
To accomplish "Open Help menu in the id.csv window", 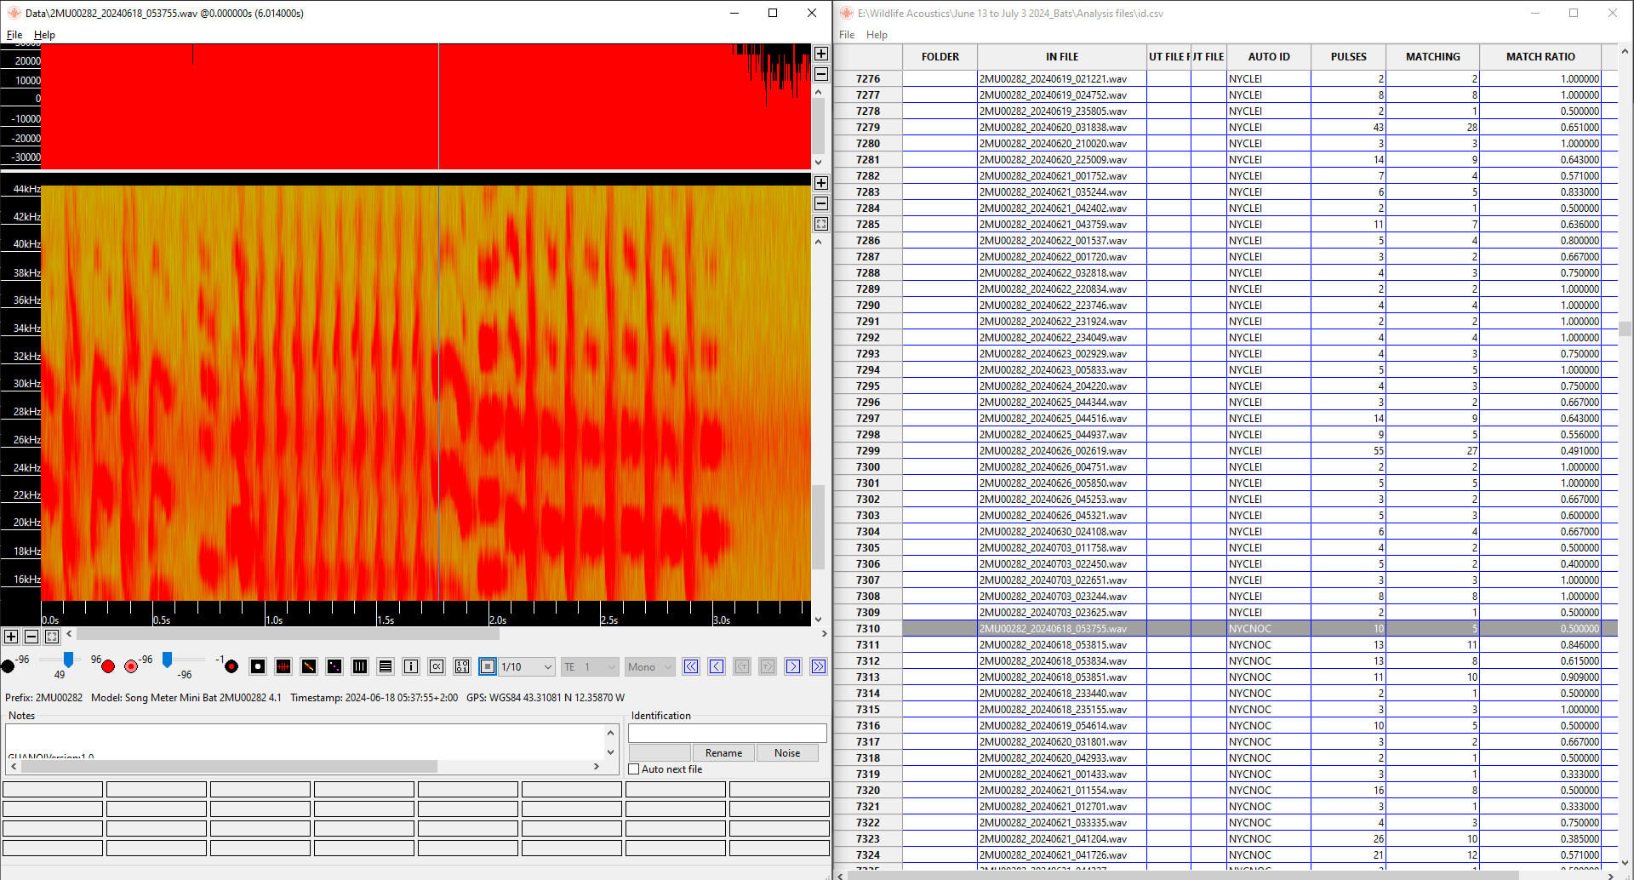I will point(877,35).
